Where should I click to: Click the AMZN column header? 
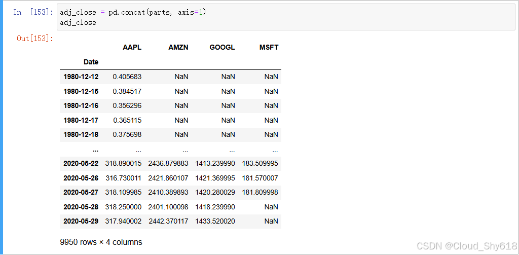point(178,47)
